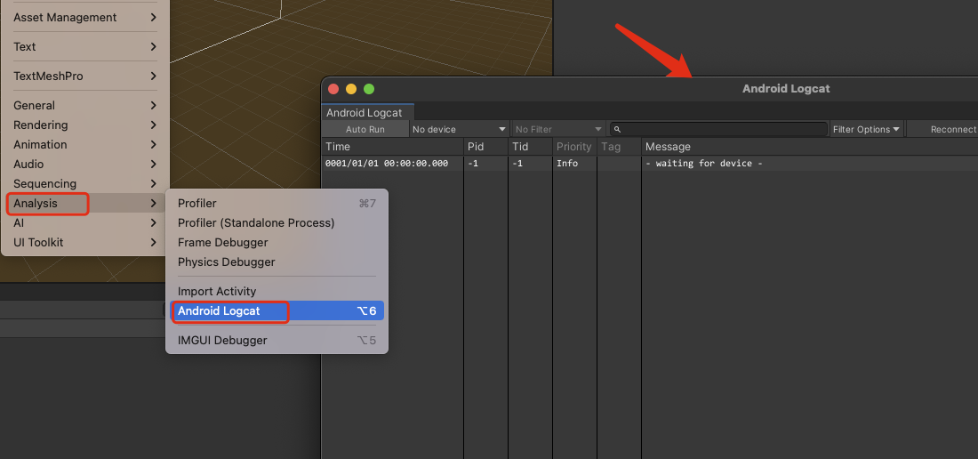
Task: Focus the Logcat search field
Action: pos(718,129)
